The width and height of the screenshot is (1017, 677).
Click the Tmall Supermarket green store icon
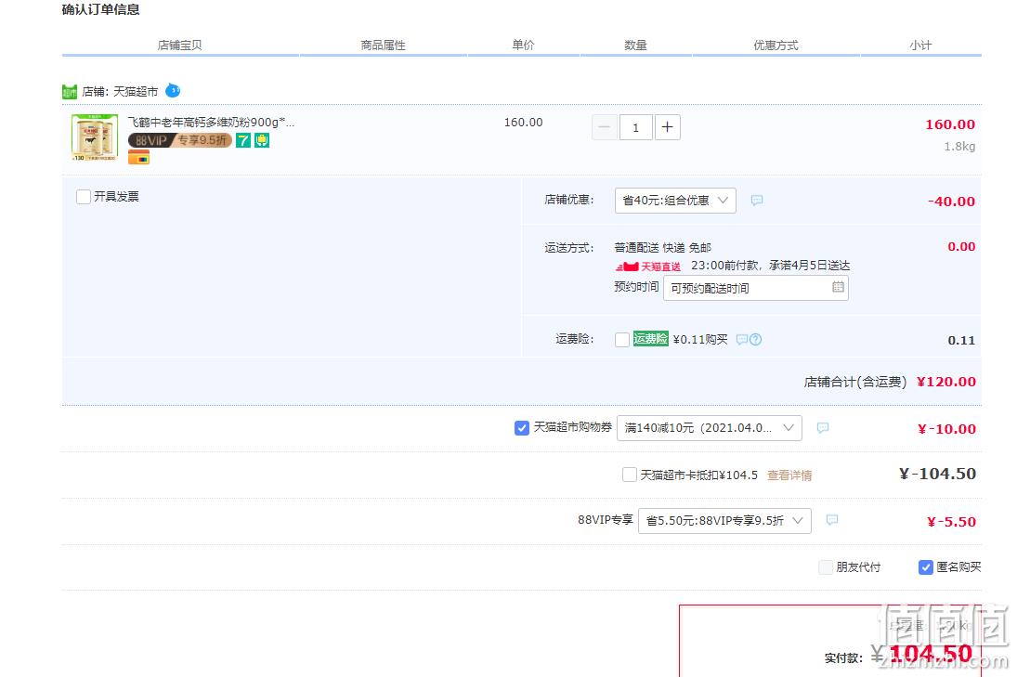tap(70, 91)
